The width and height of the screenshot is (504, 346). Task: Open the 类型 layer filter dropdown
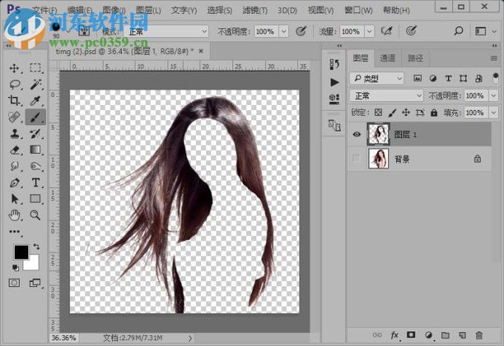tap(378, 78)
